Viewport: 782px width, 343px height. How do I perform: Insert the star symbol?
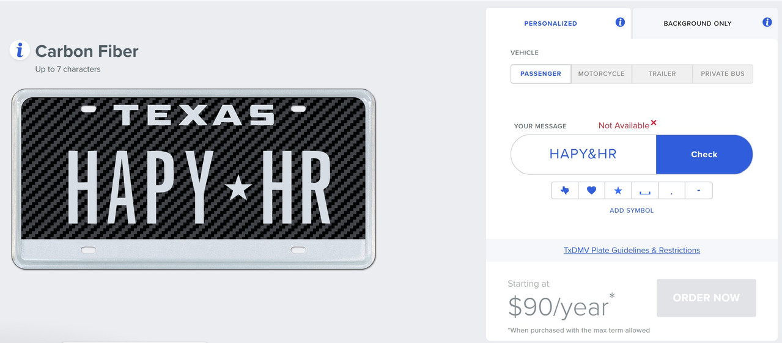(618, 191)
